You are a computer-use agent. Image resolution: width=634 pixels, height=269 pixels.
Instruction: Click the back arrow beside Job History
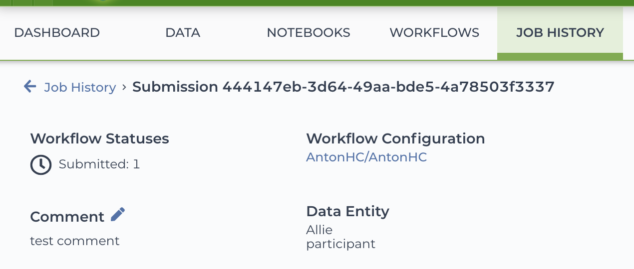pyautogui.click(x=30, y=87)
